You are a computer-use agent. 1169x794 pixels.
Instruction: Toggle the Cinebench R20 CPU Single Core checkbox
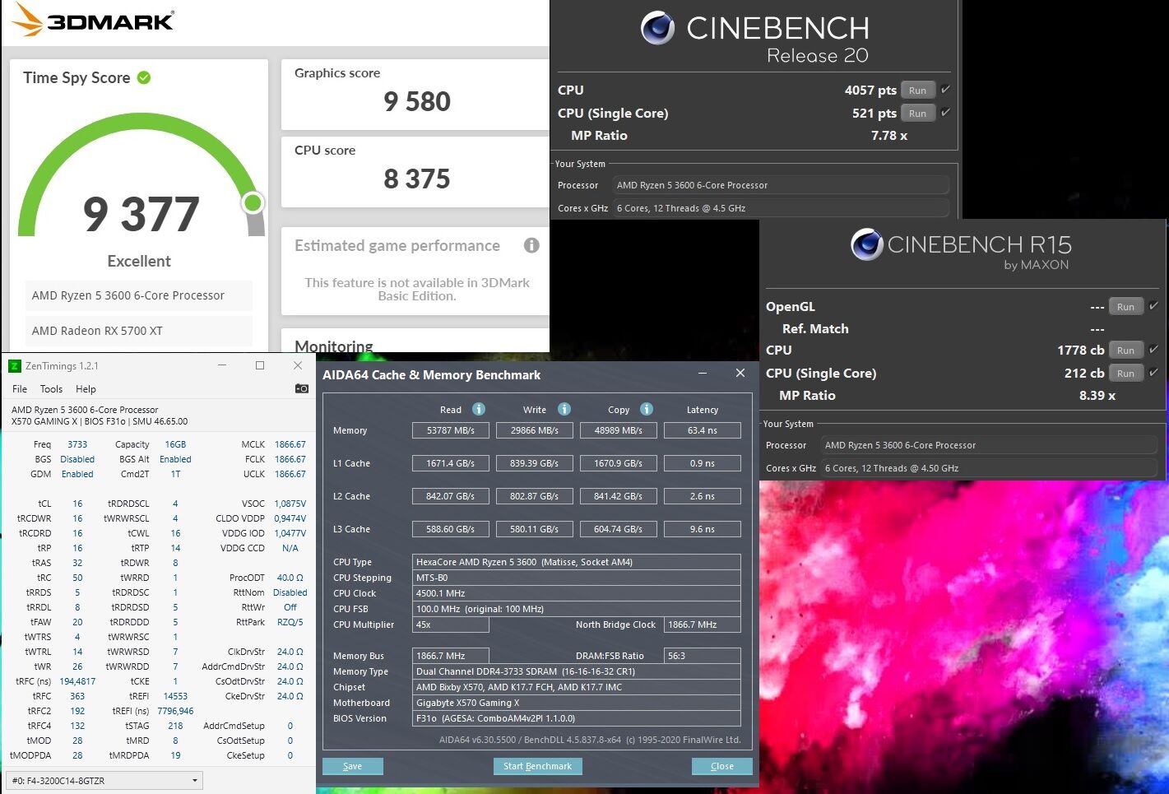click(x=945, y=113)
